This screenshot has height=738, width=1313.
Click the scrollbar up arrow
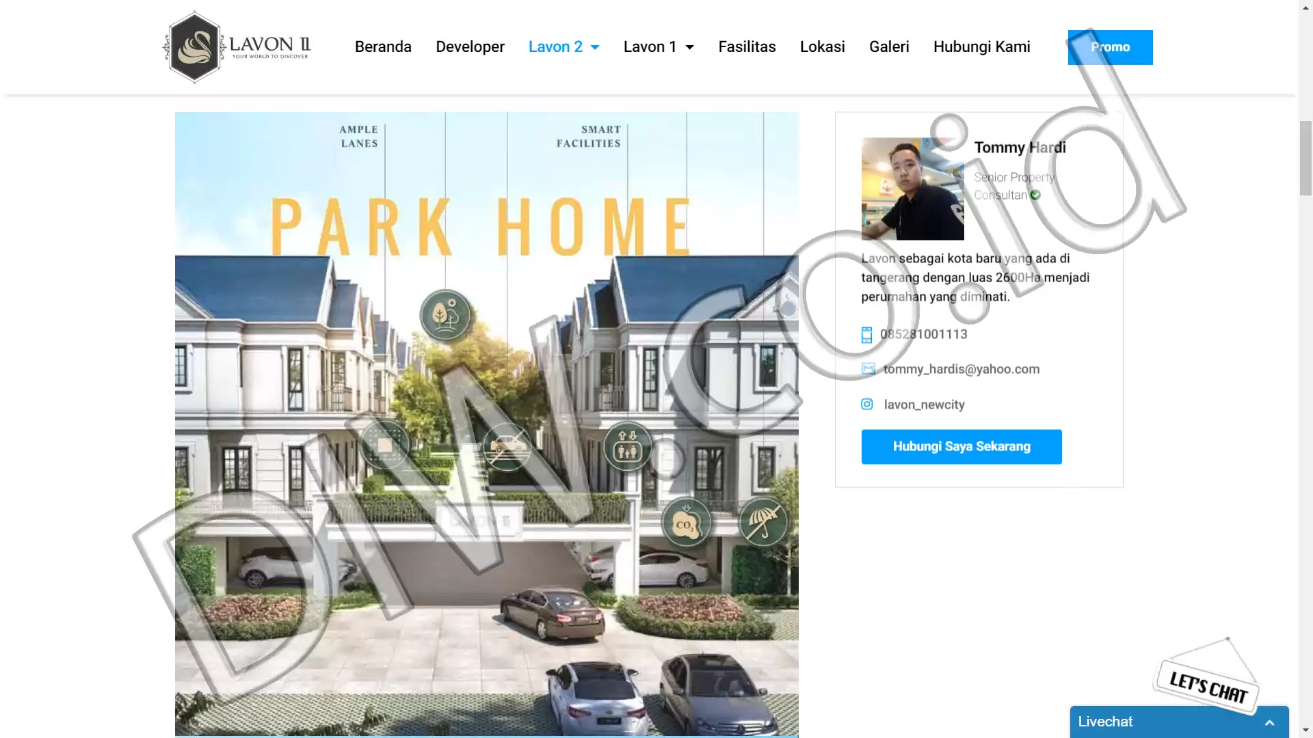point(1305,7)
